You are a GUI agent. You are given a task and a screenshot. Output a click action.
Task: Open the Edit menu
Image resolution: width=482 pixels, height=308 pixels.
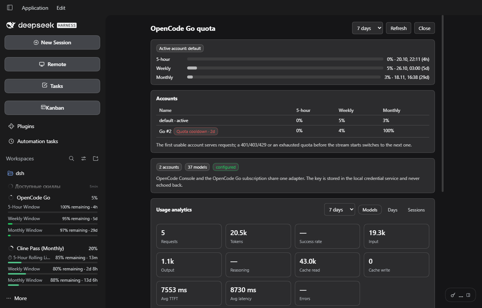[61, 8]
